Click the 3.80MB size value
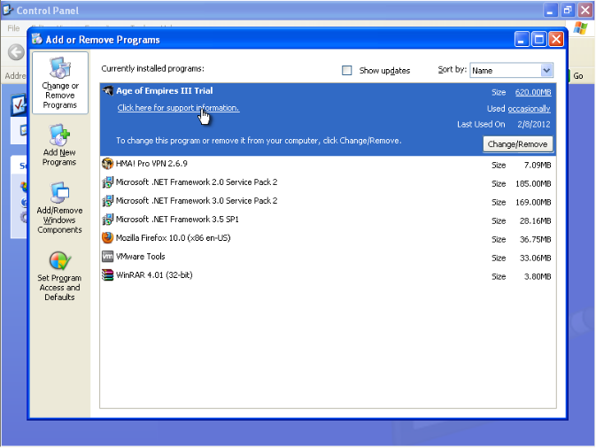 tap(538, 277)
